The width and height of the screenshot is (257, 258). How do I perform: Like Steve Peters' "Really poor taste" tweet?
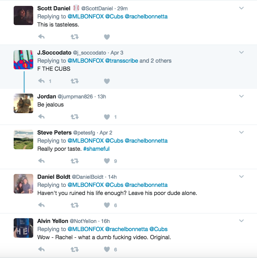107,161
